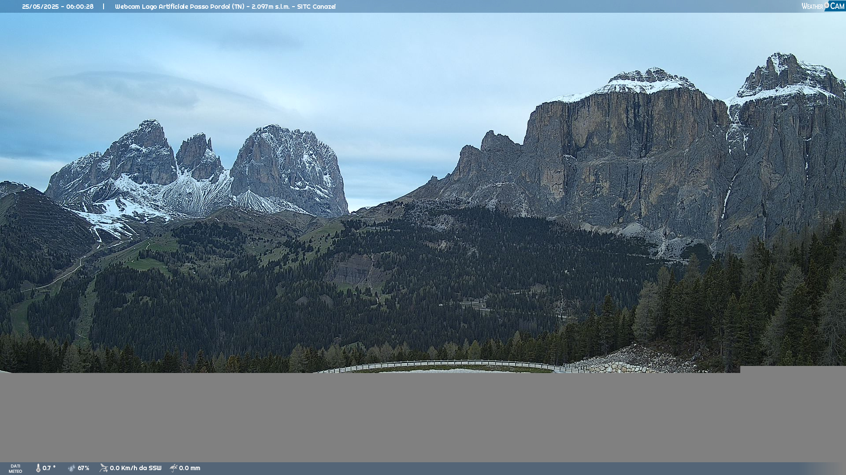Click the 67% humidity value
Screen dimensions: 846x475
click(x=83, y=468)
